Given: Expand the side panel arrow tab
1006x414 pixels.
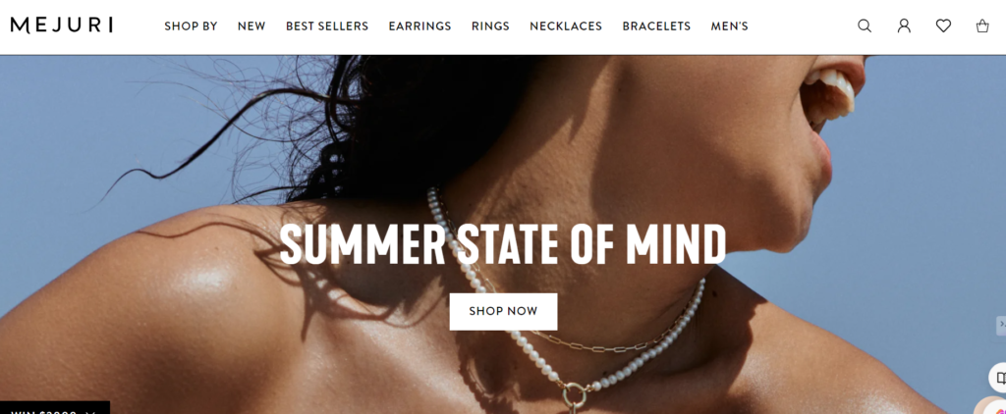Looking at the screenshot, I should point(1001,325).
